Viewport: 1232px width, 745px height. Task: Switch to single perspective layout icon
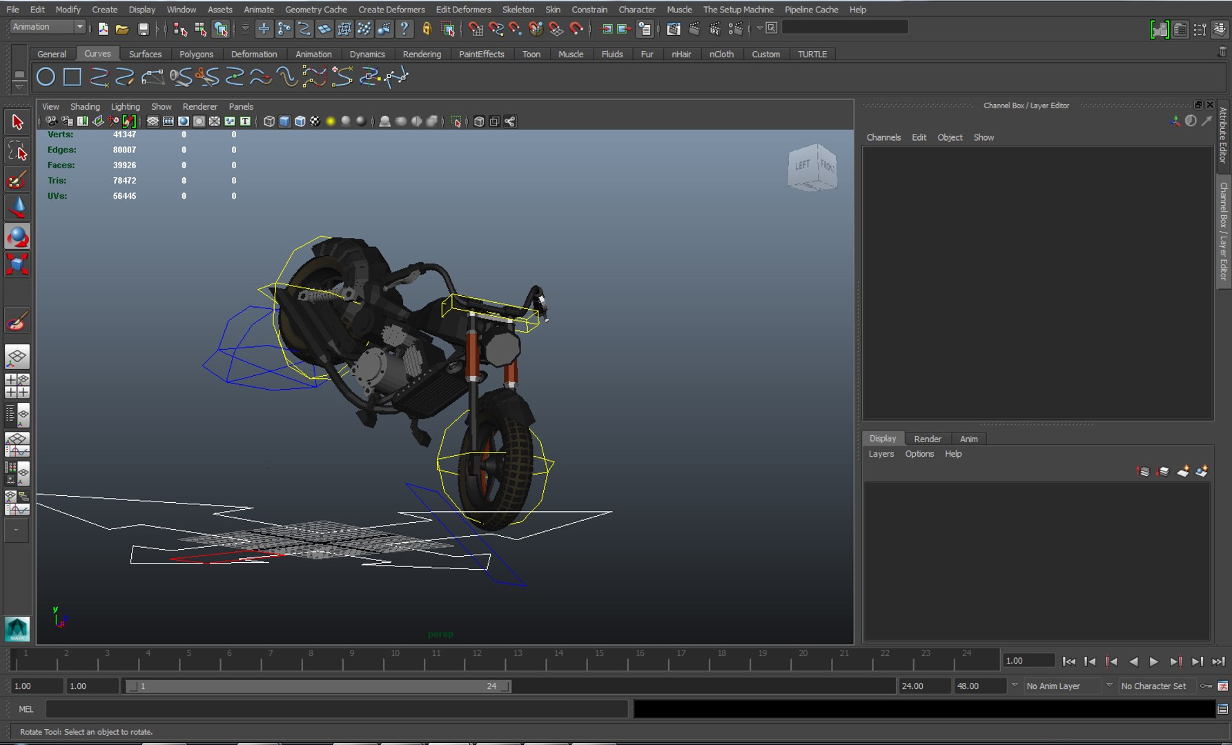[17, 357]
